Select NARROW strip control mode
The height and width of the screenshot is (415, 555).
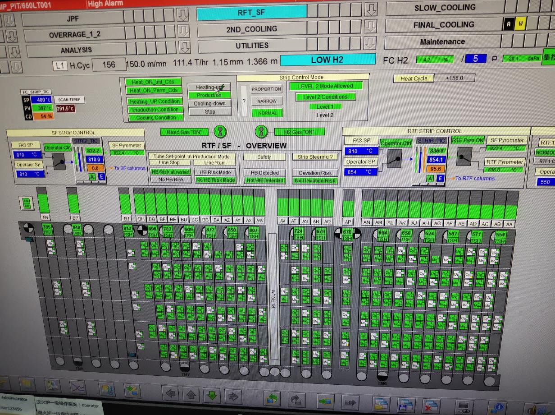pos(267,101)
